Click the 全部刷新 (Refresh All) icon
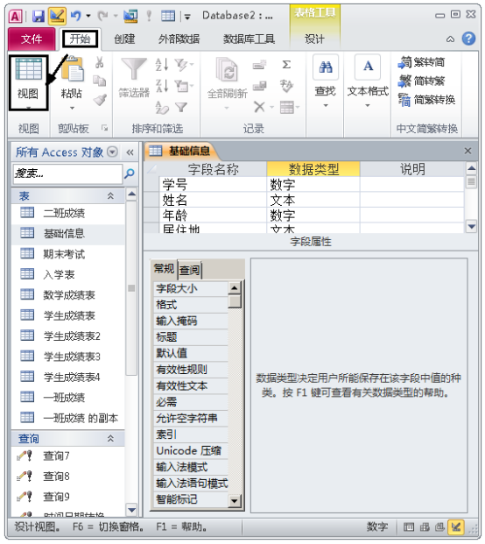 227,68
